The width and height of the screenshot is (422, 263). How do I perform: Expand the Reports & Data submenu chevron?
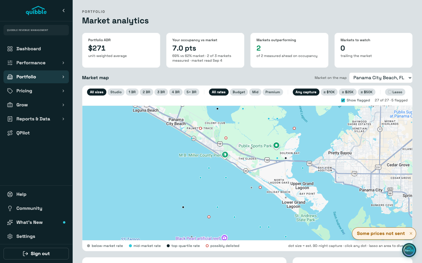[x=63, y=119]
